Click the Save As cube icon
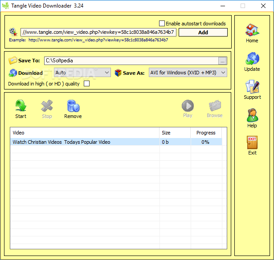Screen dimensions: 274x260 tap(118, 73)
